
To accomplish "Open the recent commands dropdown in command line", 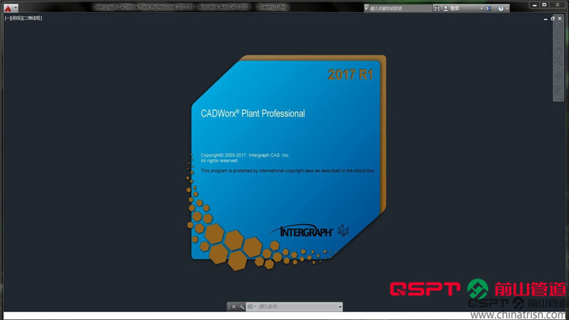I will point(251,306).
